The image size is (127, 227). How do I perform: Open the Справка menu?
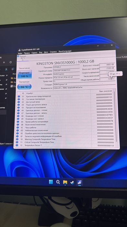pos(53,52)
